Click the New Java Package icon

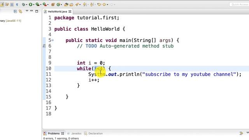click(x=53, y=4)
